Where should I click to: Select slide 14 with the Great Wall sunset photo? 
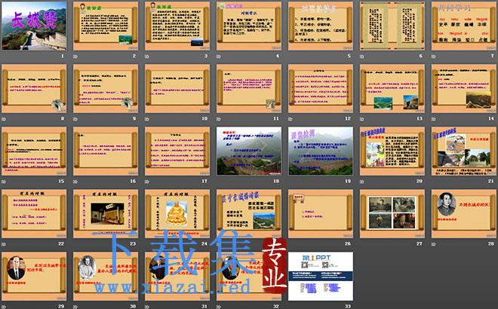[x=464, y=88]
